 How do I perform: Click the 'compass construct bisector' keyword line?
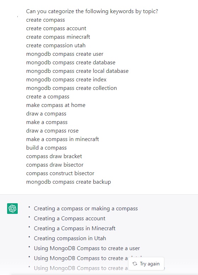point(60,173)
